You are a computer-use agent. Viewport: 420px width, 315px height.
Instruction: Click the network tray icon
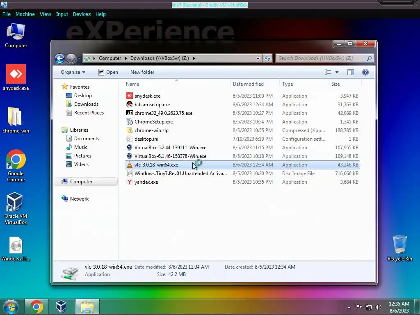[x=369, y=307]
